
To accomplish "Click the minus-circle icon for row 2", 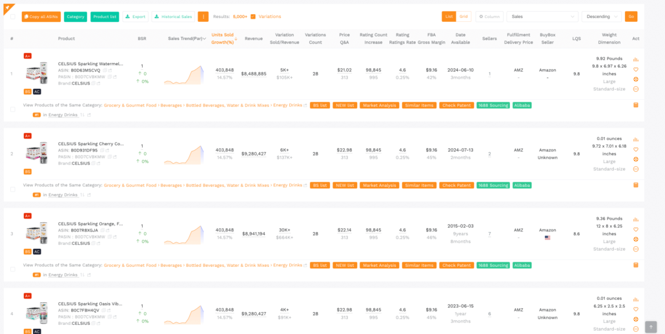I will pyautogui.click(x=635, y=169).
